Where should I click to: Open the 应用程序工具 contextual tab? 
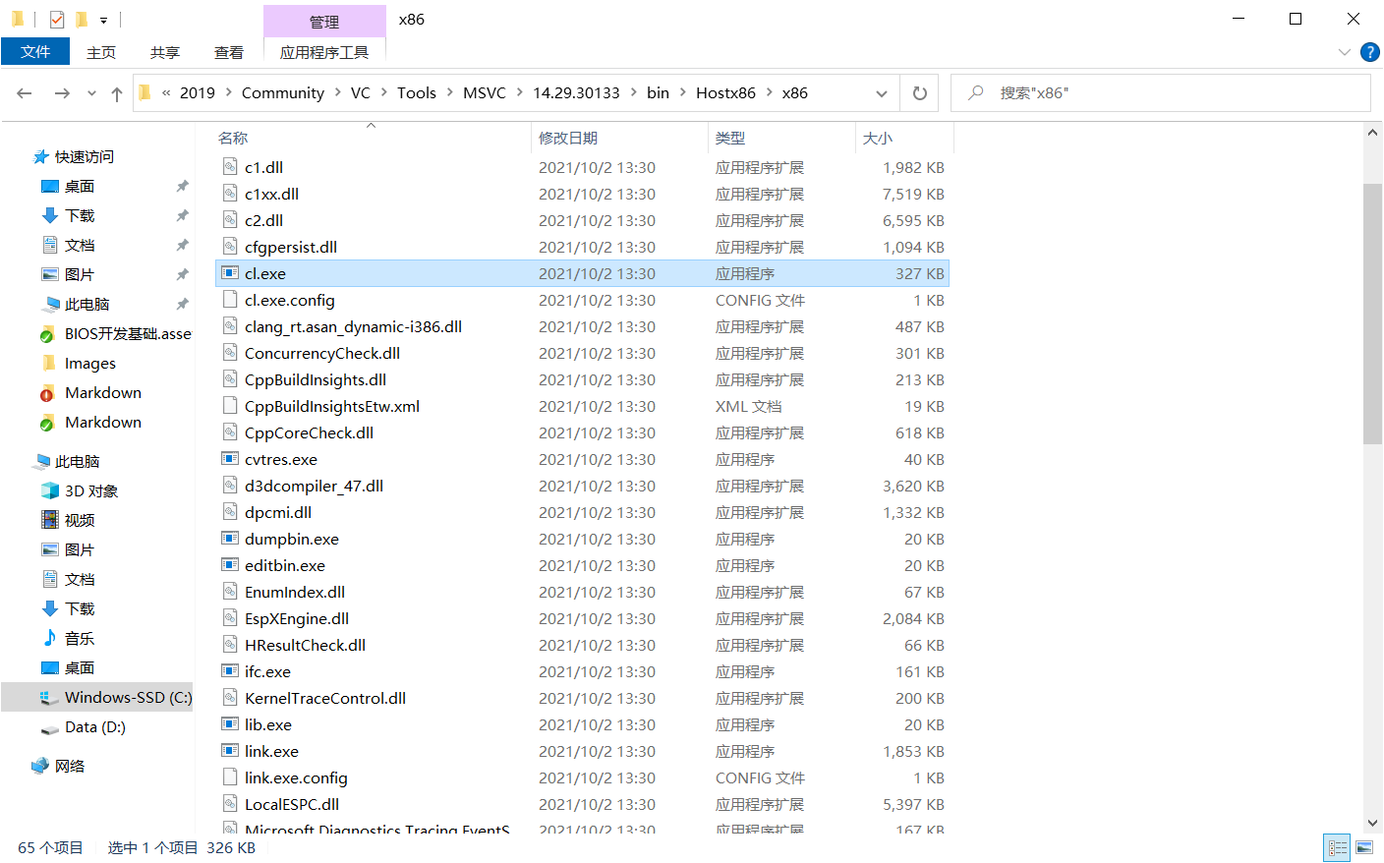tap(324, 52)
